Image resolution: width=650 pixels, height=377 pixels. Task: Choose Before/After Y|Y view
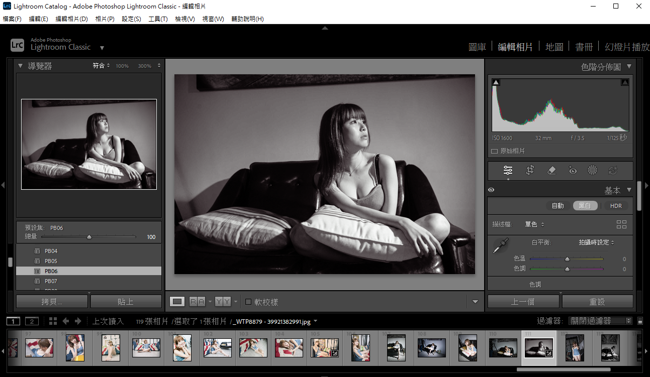pyautogui.click(x=223, y=301)
